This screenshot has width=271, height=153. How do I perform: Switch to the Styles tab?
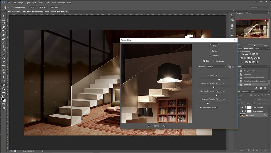tap(257, 49)
